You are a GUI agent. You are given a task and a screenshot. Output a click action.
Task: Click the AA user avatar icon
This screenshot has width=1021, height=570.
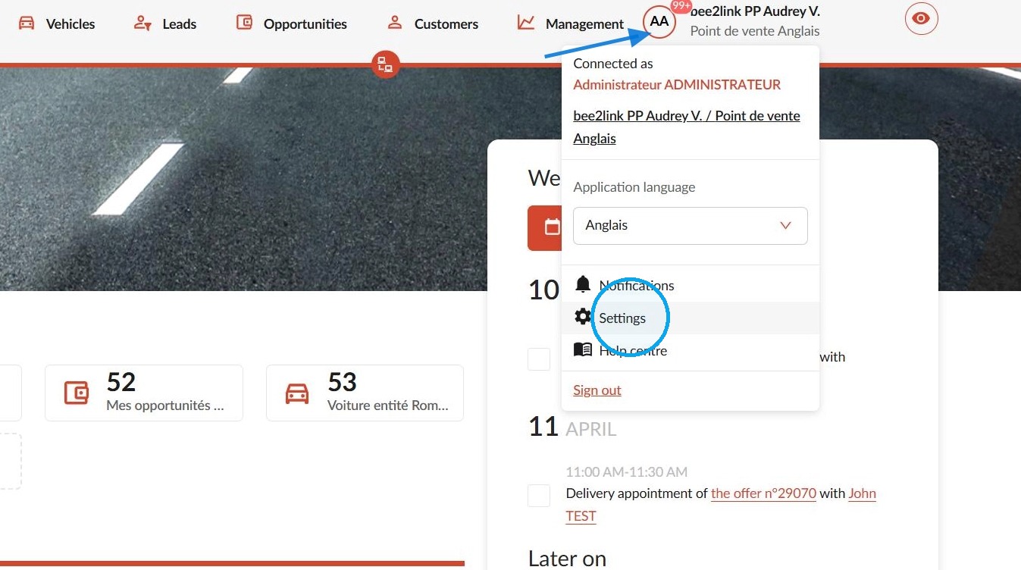click(x=659, y=22)
